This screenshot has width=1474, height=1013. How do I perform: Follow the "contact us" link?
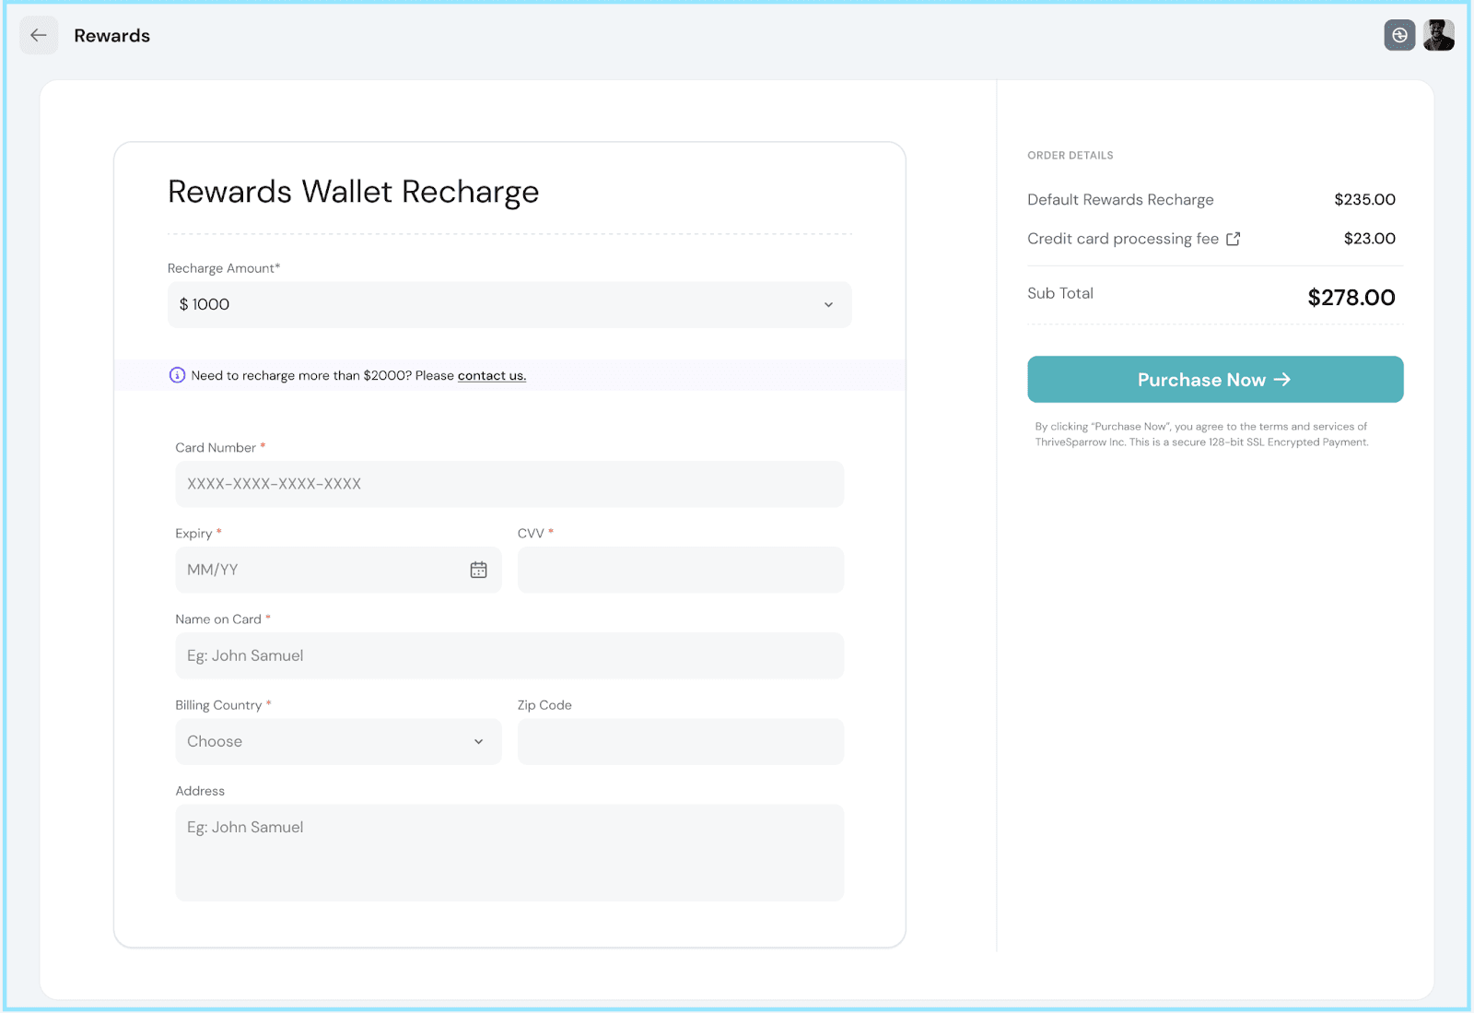491,376
